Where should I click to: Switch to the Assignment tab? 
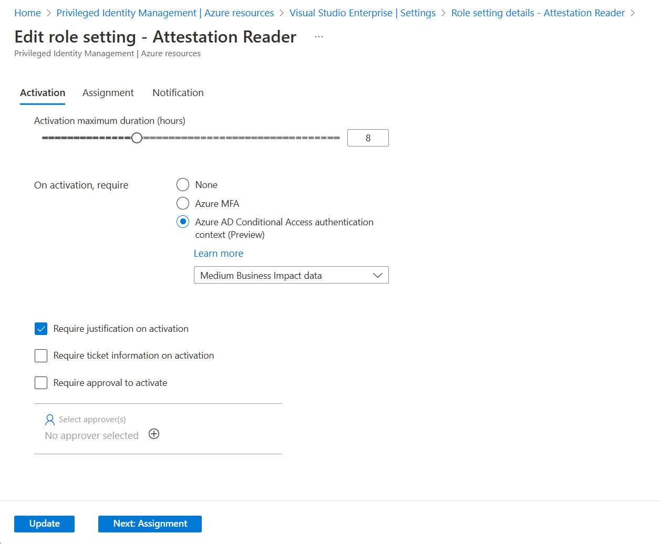tap(108, 93)
